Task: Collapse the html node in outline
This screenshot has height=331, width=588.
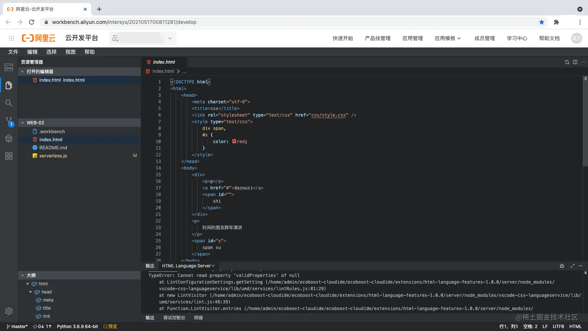Action: (28, 284)
